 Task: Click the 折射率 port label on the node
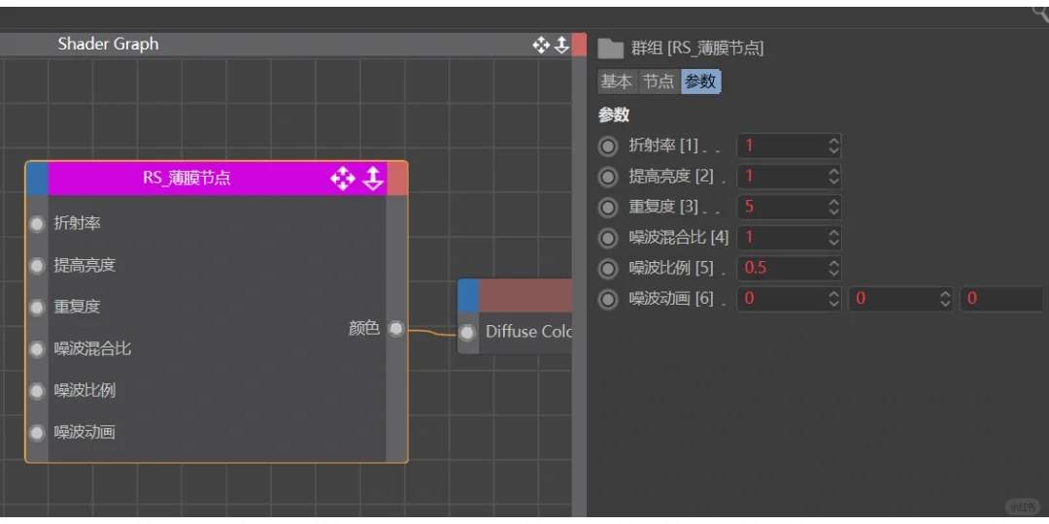point(77,224)
